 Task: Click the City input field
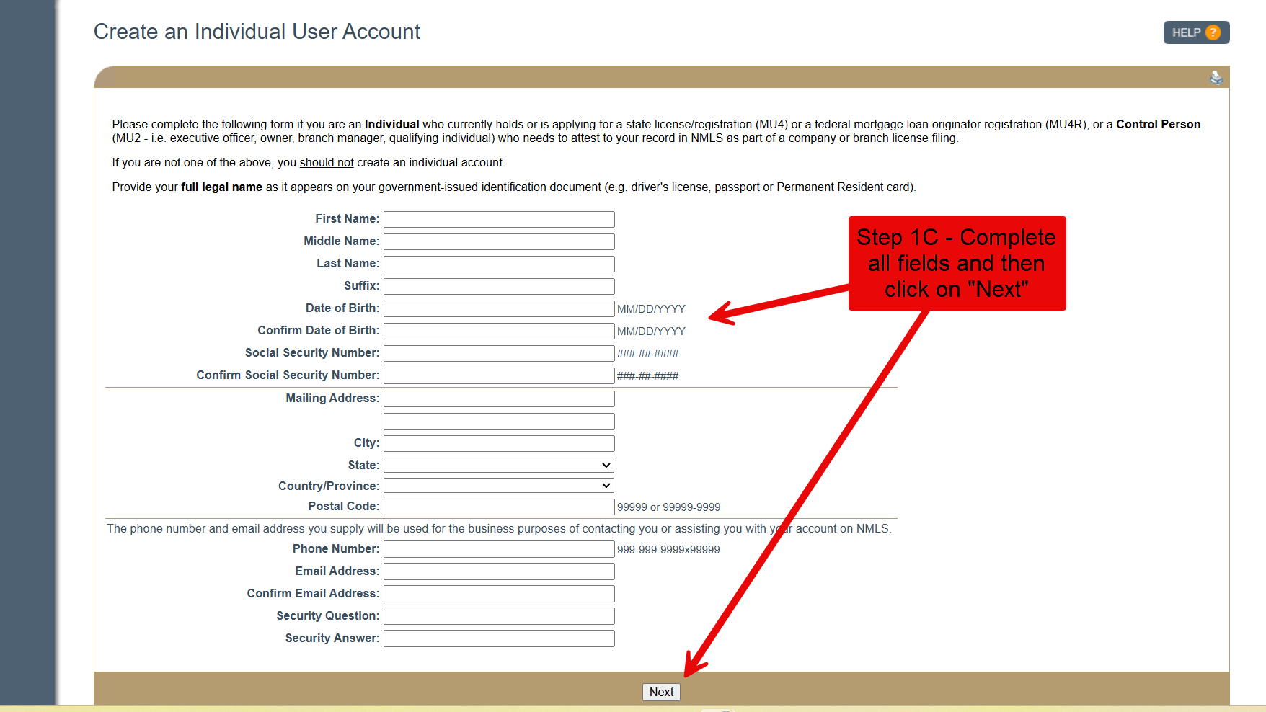(499, 443)
